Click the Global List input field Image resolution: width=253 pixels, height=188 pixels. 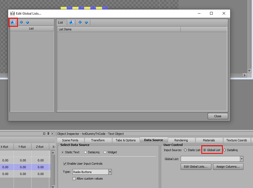pyautogui.click(x=210, y=159)
